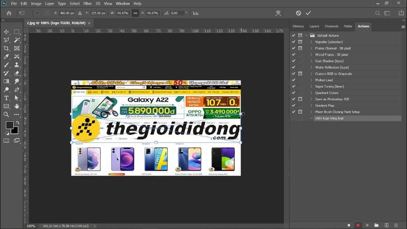Activate the Horizontal Type tool
The width and height of the screenshot is (407, 229).
(6, 98)
